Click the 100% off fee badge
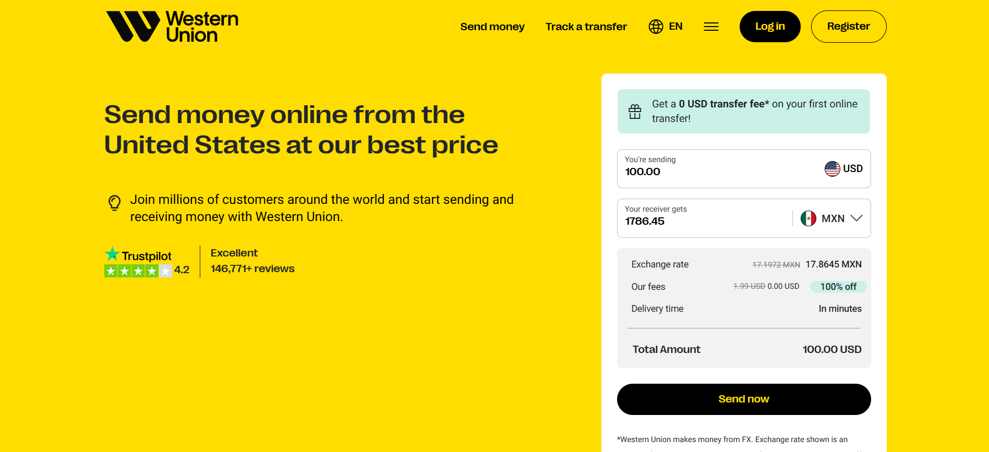The image size is (989, 452). [x=838, y=286]
